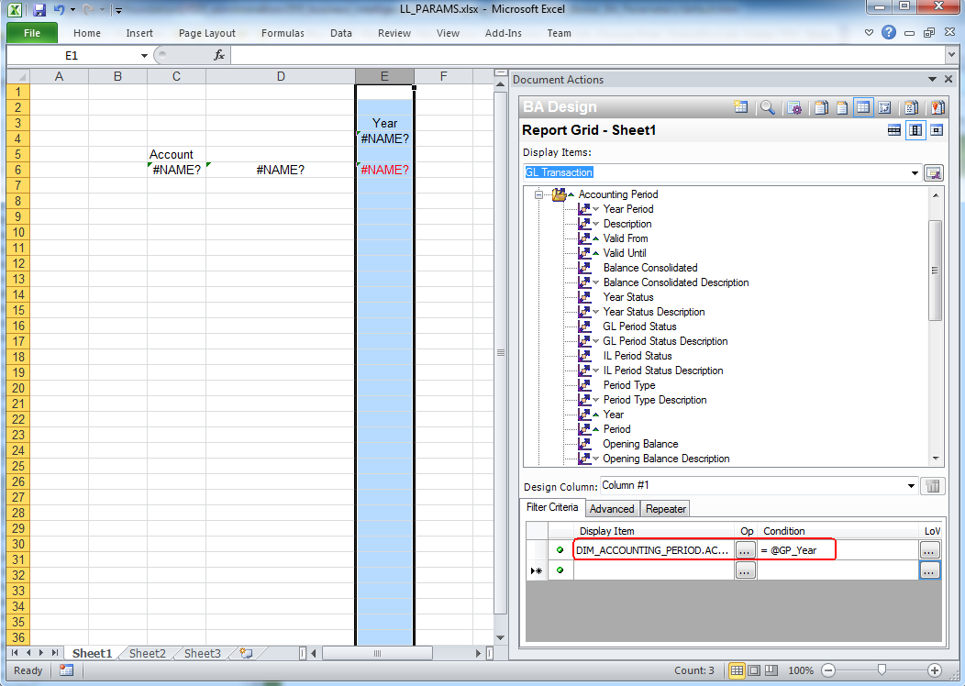The width and height of the screenshot is (965, 686).
Task: Open the Design Column dropdown showing Column #1
Action: (912, 486)
